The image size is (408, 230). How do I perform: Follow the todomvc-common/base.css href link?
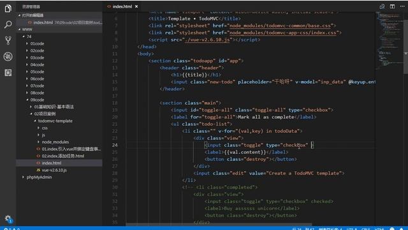coord(280,26)
